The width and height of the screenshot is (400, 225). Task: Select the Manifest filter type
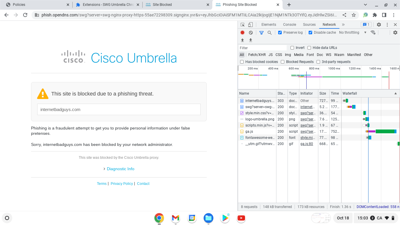[354, 55]
